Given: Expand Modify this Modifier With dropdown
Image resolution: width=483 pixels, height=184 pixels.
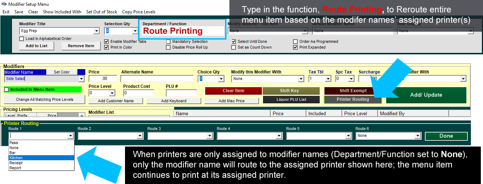Looking at the screenshot, I should pos(301,78).
